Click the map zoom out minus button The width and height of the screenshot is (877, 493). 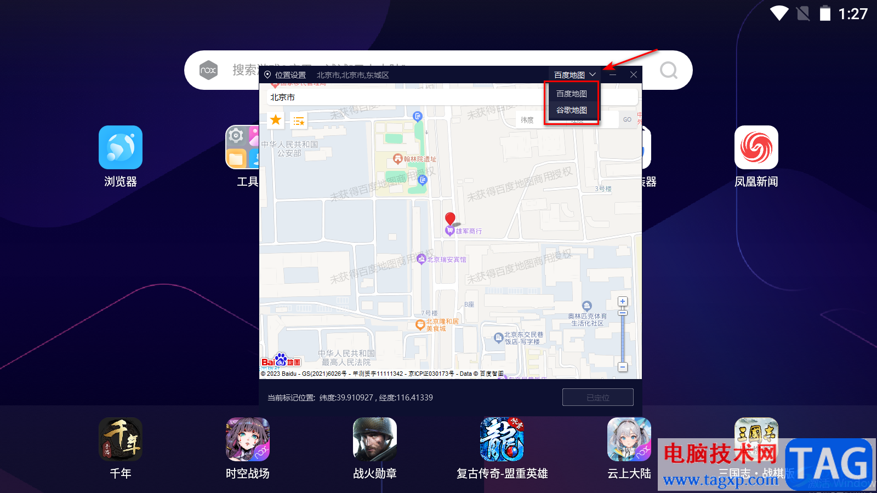[623, 367]
